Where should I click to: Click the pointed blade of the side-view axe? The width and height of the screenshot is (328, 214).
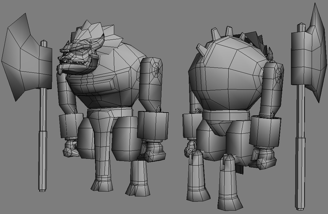pos(316,52)
